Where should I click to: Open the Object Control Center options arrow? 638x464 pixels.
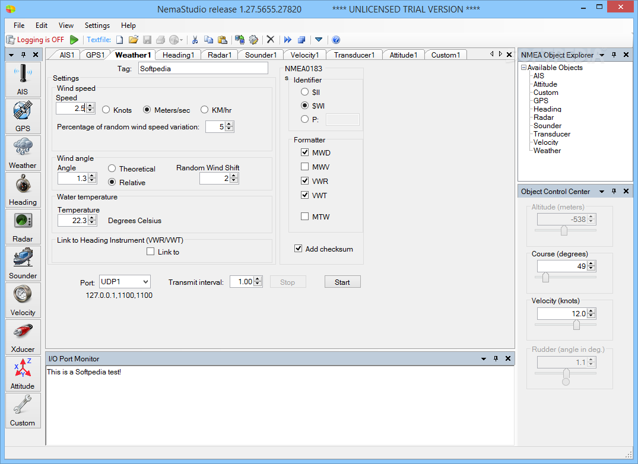(x=602, y=192)
